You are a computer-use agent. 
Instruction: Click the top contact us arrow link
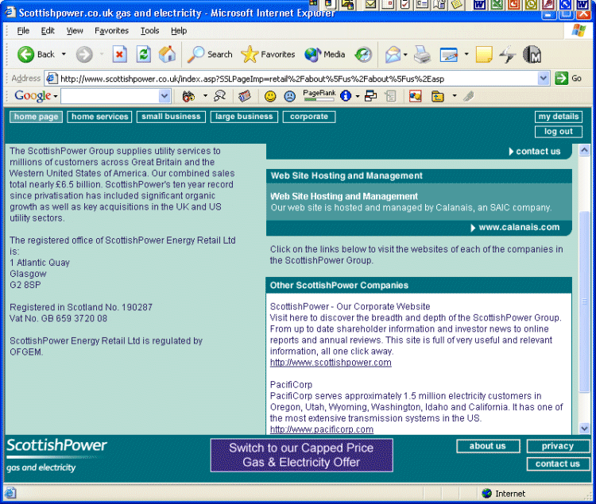(x=535, y=152)
